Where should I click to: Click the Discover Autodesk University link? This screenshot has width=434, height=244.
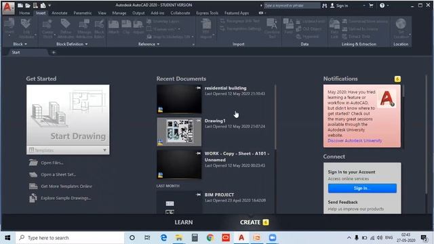355,141
